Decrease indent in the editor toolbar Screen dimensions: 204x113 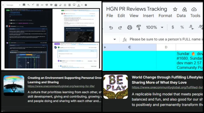[x=47, y=5]
